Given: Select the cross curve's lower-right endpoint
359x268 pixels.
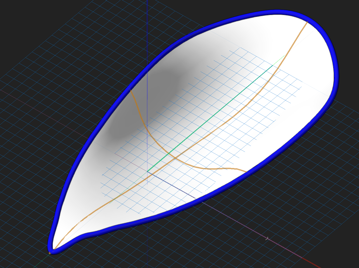Looking at the screenshot, I should pyautogui.click(x=246, y=171).
